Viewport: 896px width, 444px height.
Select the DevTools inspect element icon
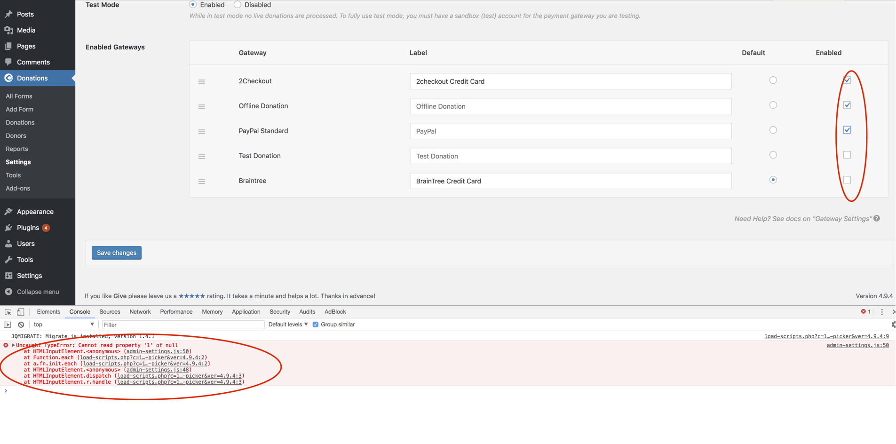[x=8, y=312]
